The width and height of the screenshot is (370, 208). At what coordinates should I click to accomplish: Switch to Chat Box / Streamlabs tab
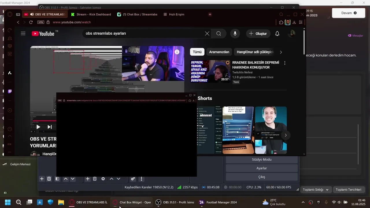point(137,14)
